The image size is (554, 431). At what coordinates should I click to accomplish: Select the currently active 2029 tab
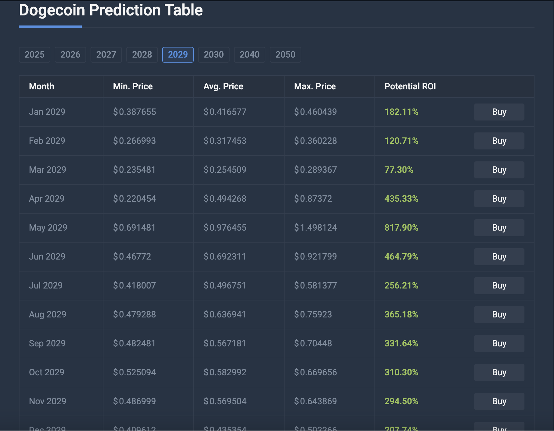pos(178,54)
